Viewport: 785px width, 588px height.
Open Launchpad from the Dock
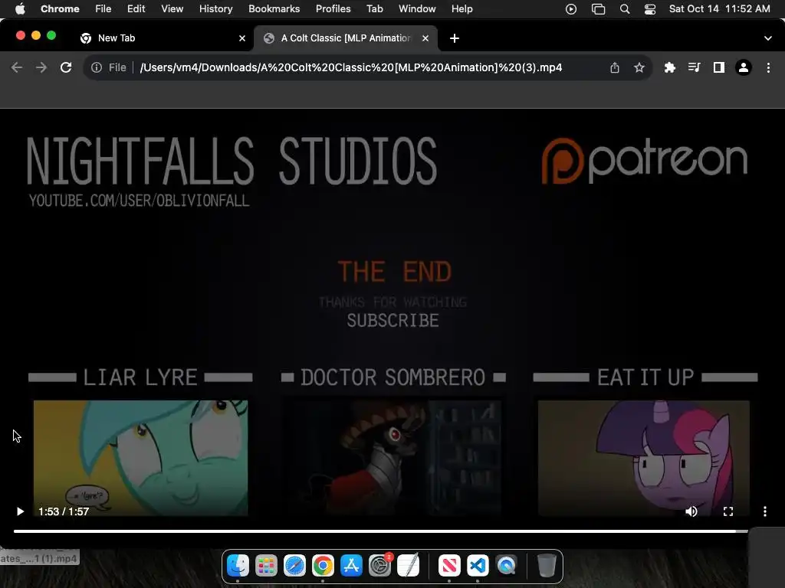click(266, 566)
